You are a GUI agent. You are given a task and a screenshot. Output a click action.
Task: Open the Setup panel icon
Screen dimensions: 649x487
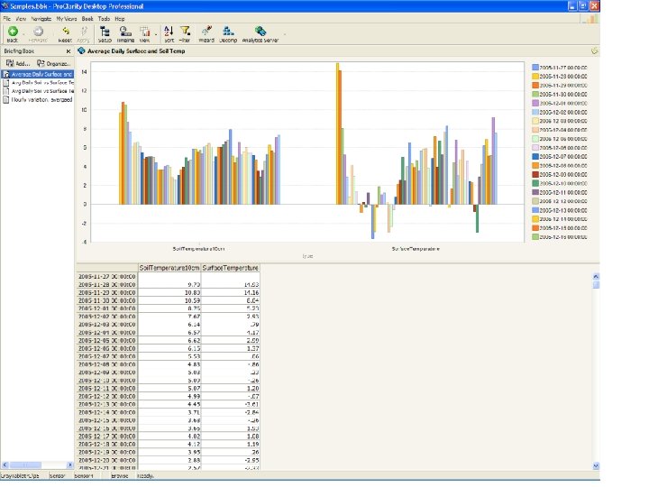coord(105,32)
